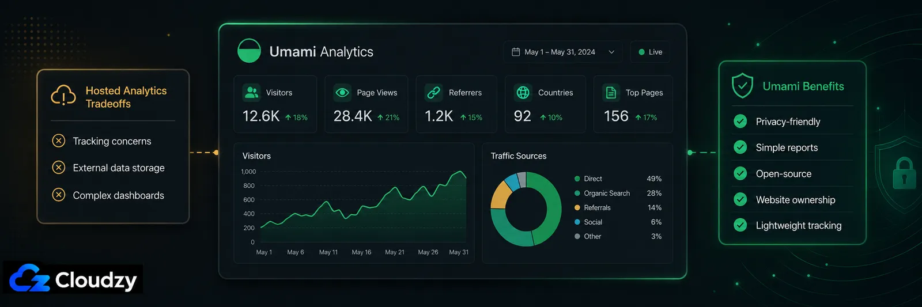Select the 28.4K page views value
This screenshot has height=307, width=922.
click(x=353, y=116)
